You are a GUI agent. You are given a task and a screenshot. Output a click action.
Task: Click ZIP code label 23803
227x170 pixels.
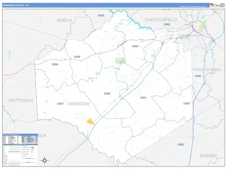[x=167, y=24]
